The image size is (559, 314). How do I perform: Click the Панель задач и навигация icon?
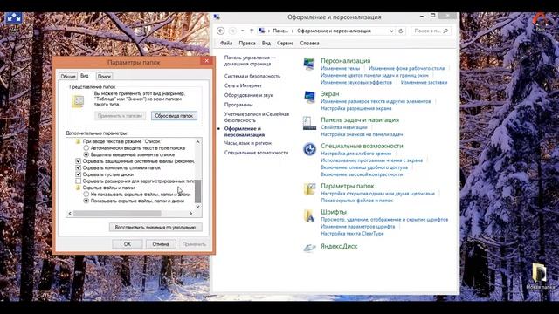click(x=309, y=123)
